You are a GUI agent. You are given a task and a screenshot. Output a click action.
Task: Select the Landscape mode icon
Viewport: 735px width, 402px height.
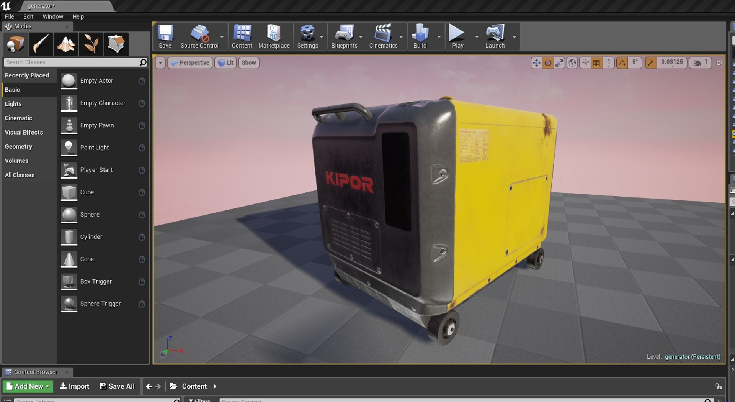(66, 44)
